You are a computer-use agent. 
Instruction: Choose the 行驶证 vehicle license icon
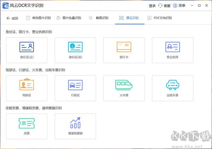(75, 85)
